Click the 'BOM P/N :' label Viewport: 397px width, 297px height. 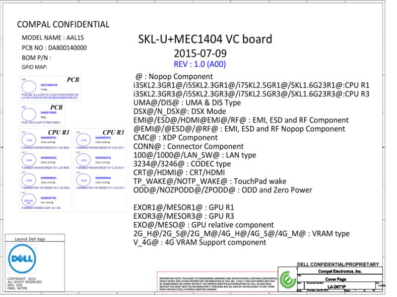[36, 58]
